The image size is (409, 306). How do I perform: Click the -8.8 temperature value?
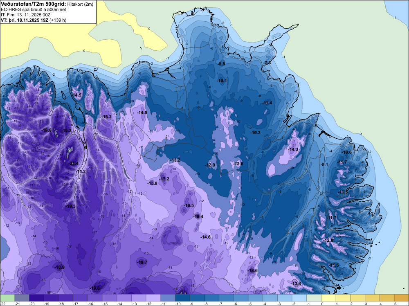click(221, 64)
